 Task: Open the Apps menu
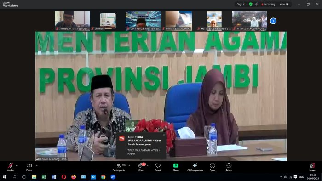[x=213, y=167]
